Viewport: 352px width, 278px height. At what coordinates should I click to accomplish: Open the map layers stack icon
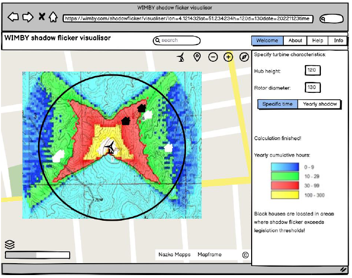[9, 244]
